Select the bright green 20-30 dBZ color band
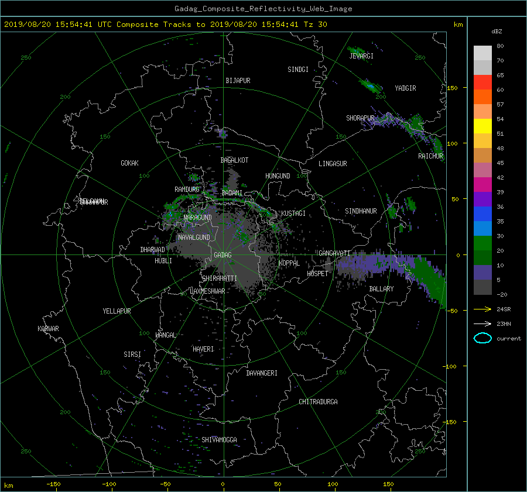The width and height of the screenshot is (527, 492). point(482,243)
